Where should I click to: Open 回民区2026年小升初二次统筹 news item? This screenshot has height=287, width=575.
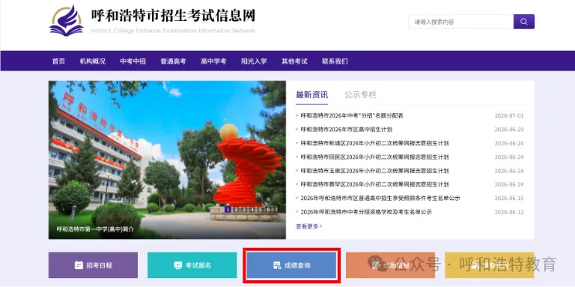point(375,157)
